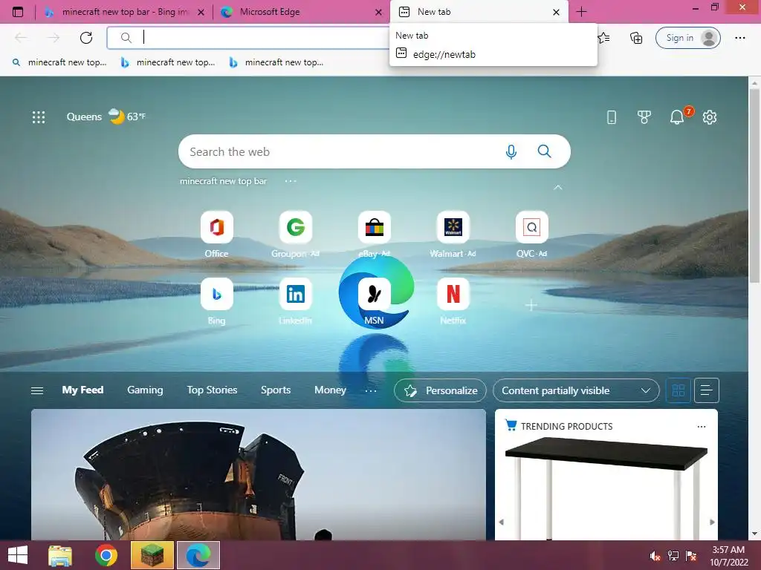Open the Collections icon
Screen dimensions: 761x570
[636, 38]
